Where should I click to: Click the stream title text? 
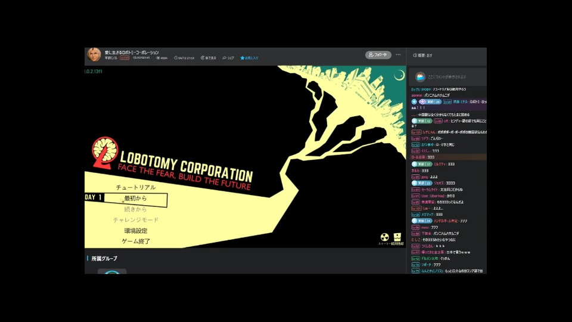tap(132, 52)
